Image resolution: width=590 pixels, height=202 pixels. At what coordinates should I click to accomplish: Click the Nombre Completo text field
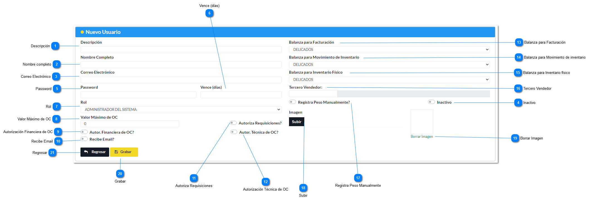pyautogui.click(x=181, y=64)
